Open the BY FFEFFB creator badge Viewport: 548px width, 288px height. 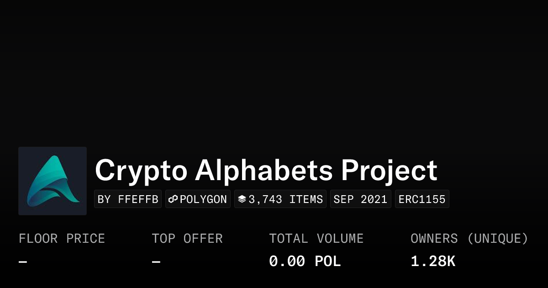(128, 199)
